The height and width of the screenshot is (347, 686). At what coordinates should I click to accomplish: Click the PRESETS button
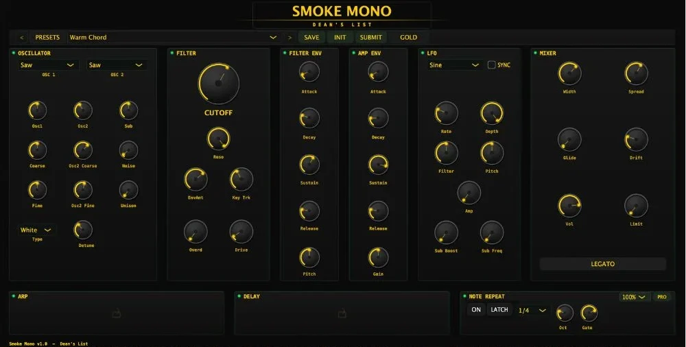pyautogui.click(x=47, y=38)
